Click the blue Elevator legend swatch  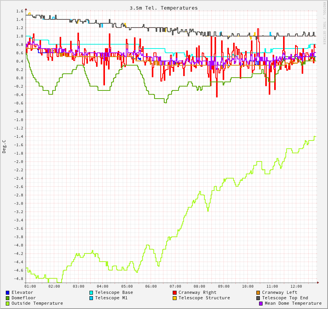click(8, 293)
